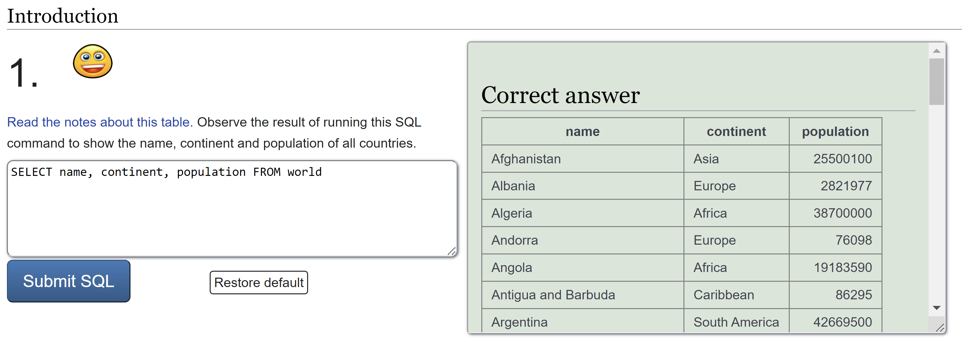The width and height of the screenshot is (962, 359).
Task: Select the Antigua and Barbuda cell
Action: [553, 295]
